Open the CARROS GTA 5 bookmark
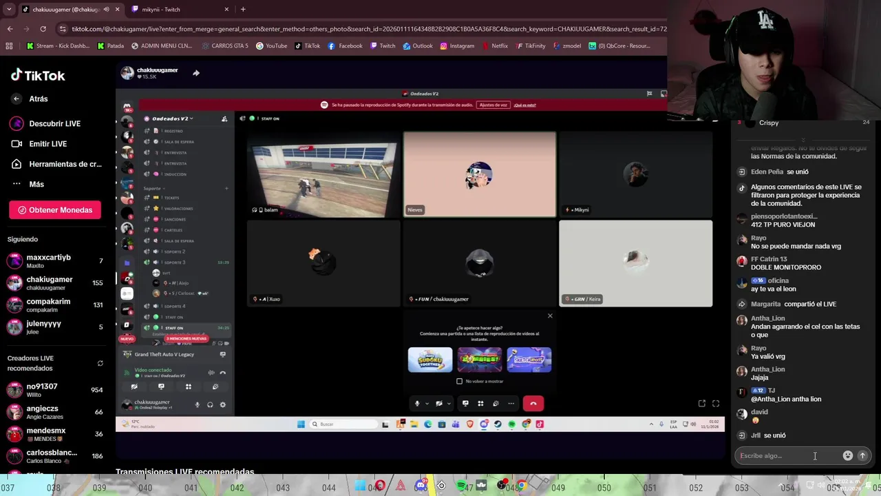881x496 pixels. point(225,46)
